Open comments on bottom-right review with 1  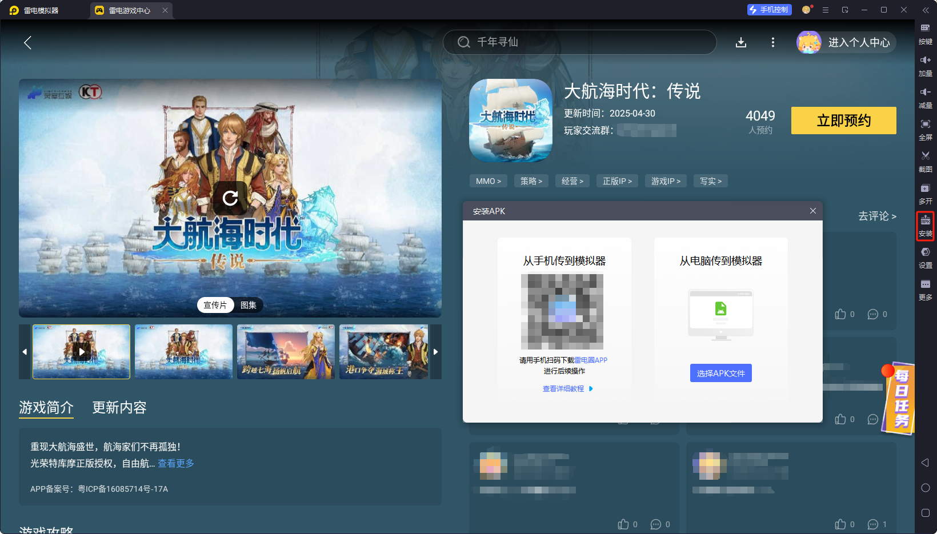pos(873,524)
